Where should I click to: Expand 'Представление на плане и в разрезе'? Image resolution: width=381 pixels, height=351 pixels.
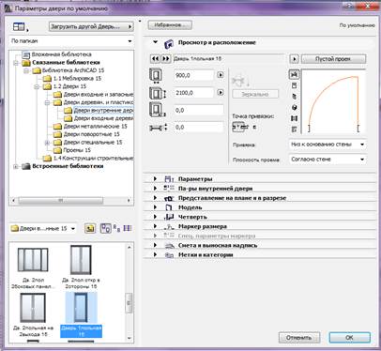point(155,198)
